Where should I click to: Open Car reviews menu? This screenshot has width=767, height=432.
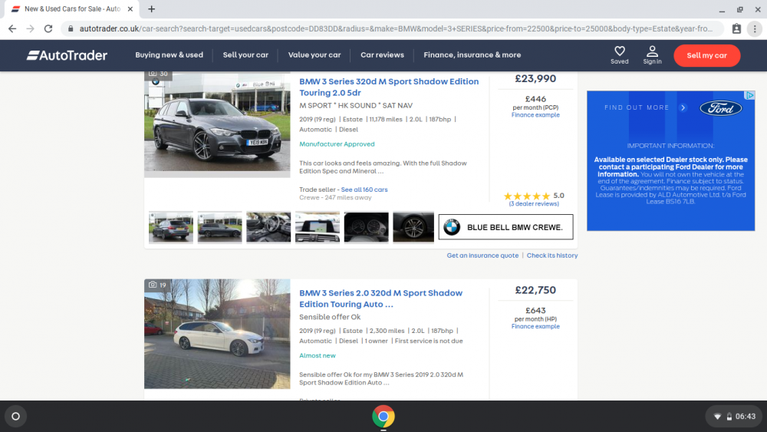click(x=382, y=54)
